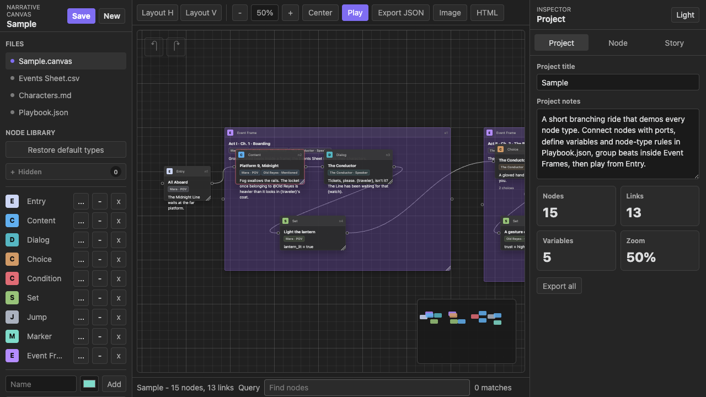Delete the Marker node type with x

pyautogui.click(x=119, y=336)
